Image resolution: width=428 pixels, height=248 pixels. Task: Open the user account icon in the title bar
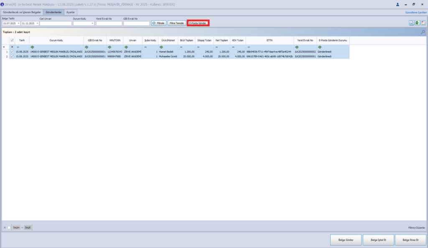[x=397, y=4]
